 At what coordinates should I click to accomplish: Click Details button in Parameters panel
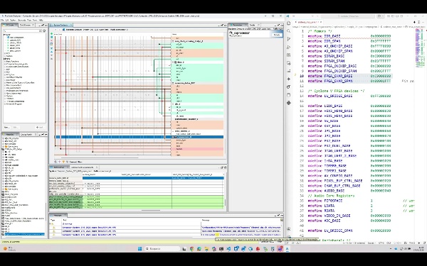pos(276,35)
